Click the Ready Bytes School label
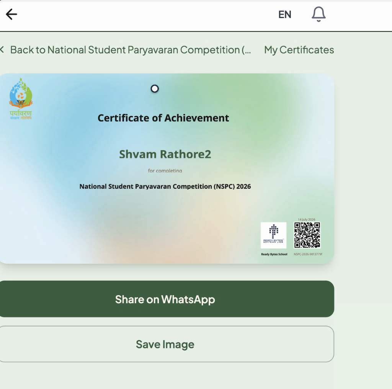392x389 pixels. coord(274,254)
